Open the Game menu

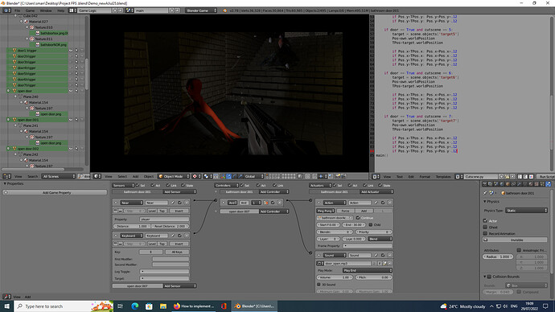click(30, 10)
